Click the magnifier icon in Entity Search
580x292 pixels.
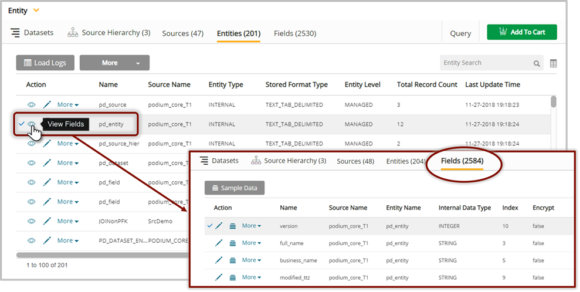click(537, 63)
